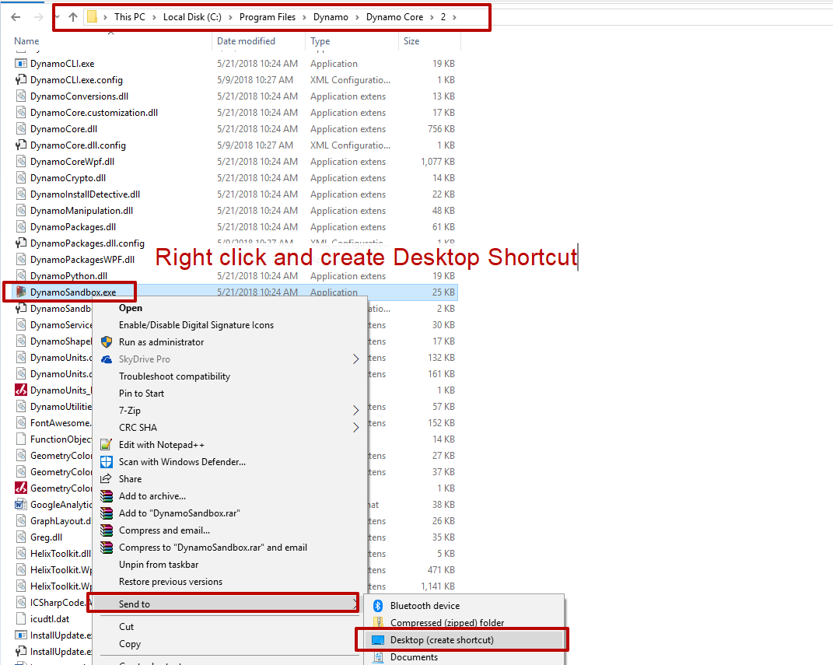Click the Run as administrator shield icon
Screen dimensions: 833x665
(107, 342)
